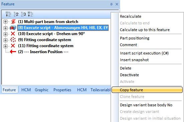Switch to HCM tab next to Feature
This screenshot has height=122, width=184.
[26, 90]
